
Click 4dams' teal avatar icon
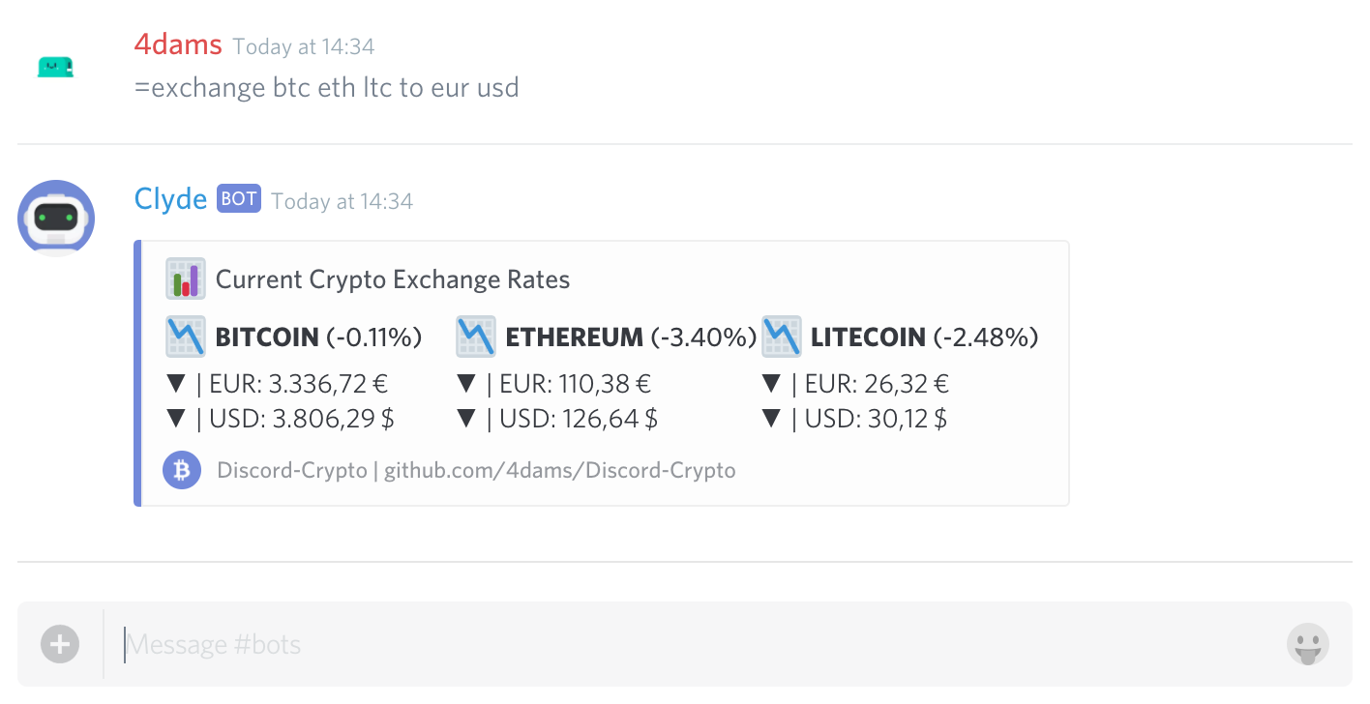[x=55, y=68]
